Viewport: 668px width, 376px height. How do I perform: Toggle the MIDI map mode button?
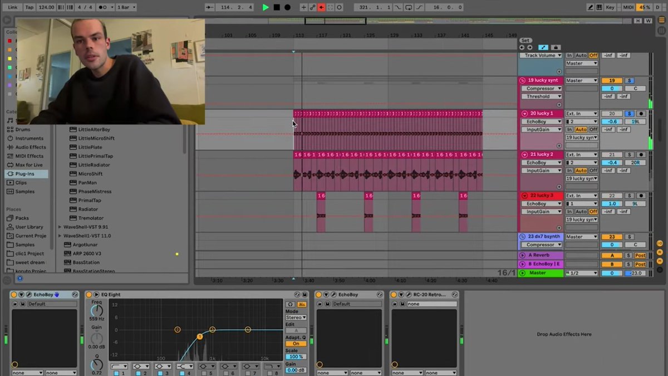point(628,7)
